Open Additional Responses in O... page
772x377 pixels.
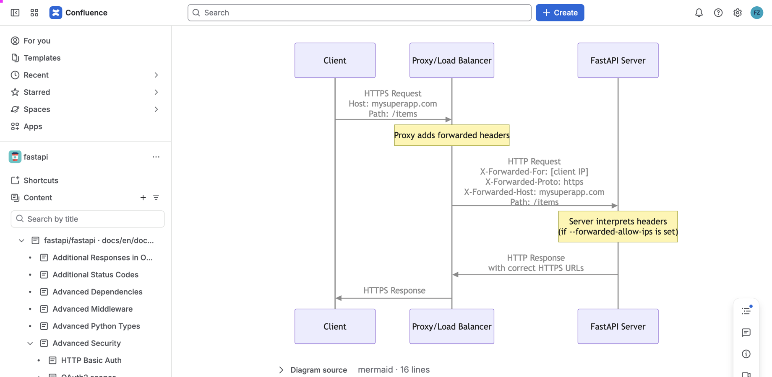[x=102, y=258]
